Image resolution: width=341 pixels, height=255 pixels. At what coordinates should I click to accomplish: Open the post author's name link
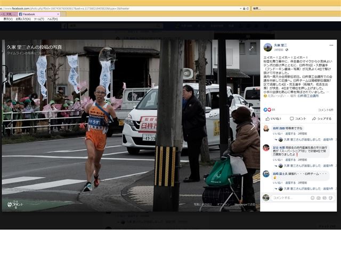tap(280, 45)
